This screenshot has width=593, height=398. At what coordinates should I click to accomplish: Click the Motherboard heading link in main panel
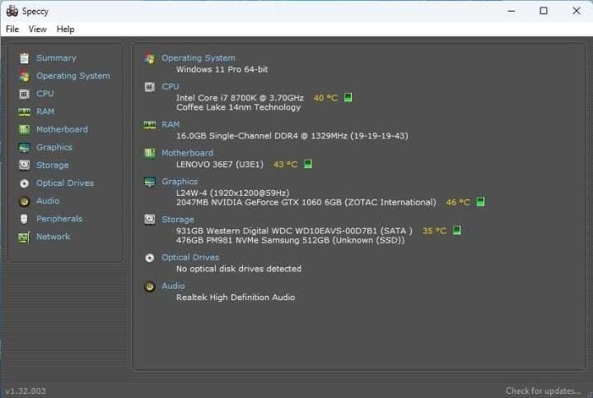(x=187, y=153)
